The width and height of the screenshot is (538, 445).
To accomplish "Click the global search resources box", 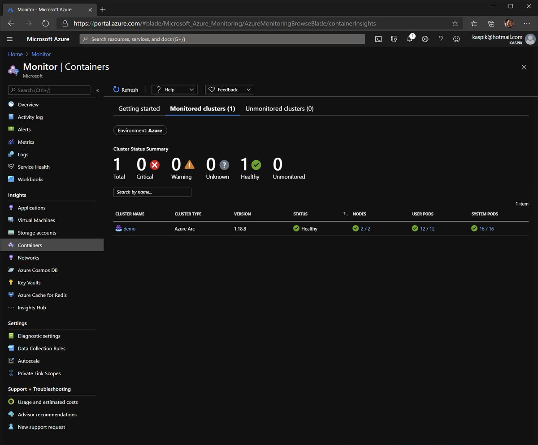I will coord(222,39).
